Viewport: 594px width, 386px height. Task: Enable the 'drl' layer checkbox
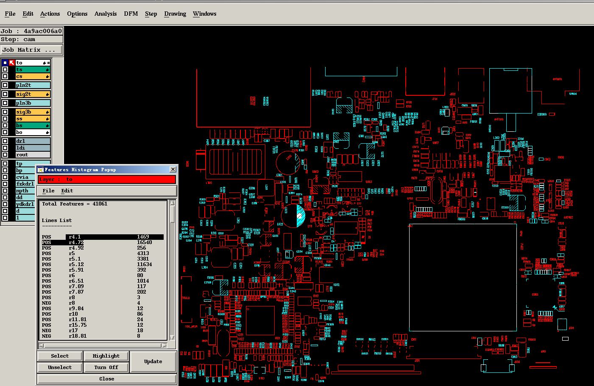[x=5, y=141]
